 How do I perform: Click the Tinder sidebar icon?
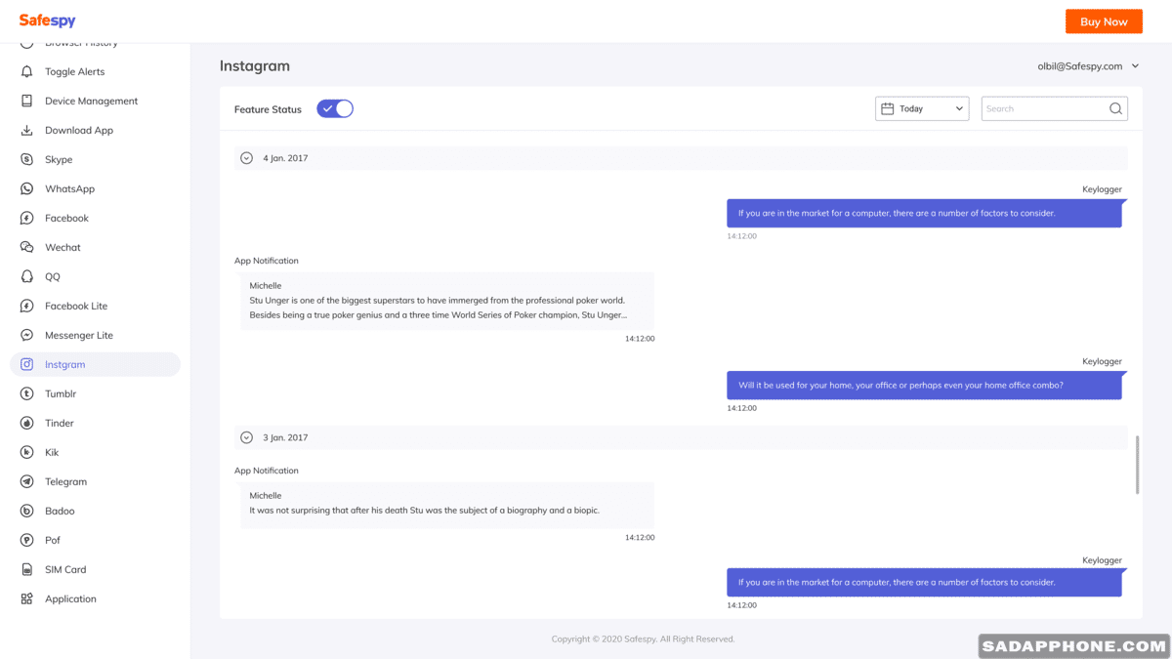tap(28, 423)
